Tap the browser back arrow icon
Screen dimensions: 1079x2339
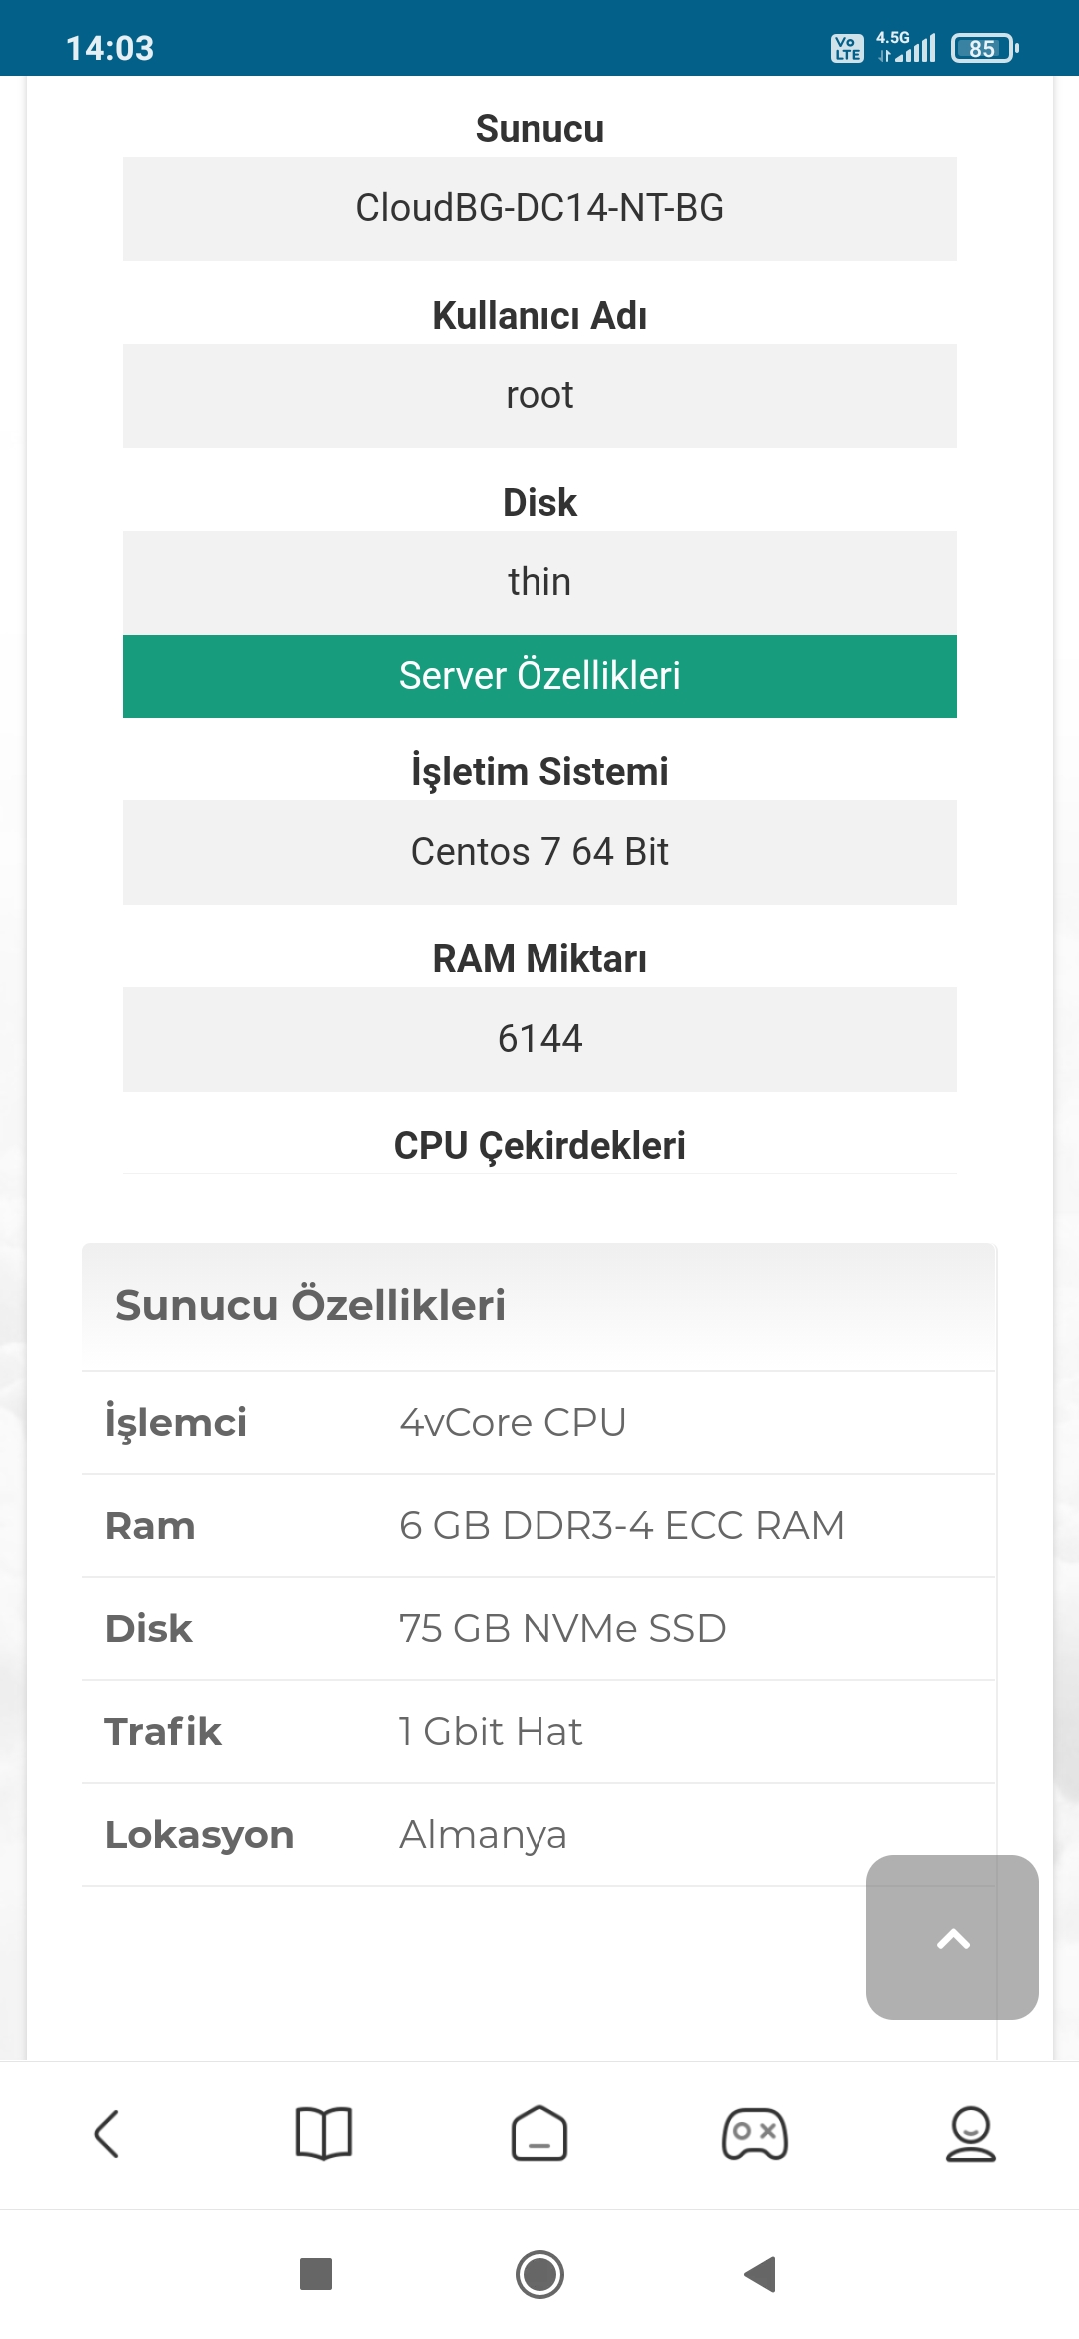point(107,2134)
